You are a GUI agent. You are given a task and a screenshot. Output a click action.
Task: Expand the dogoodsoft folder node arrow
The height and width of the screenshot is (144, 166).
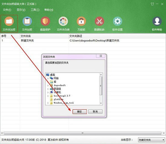coord(48,85)
